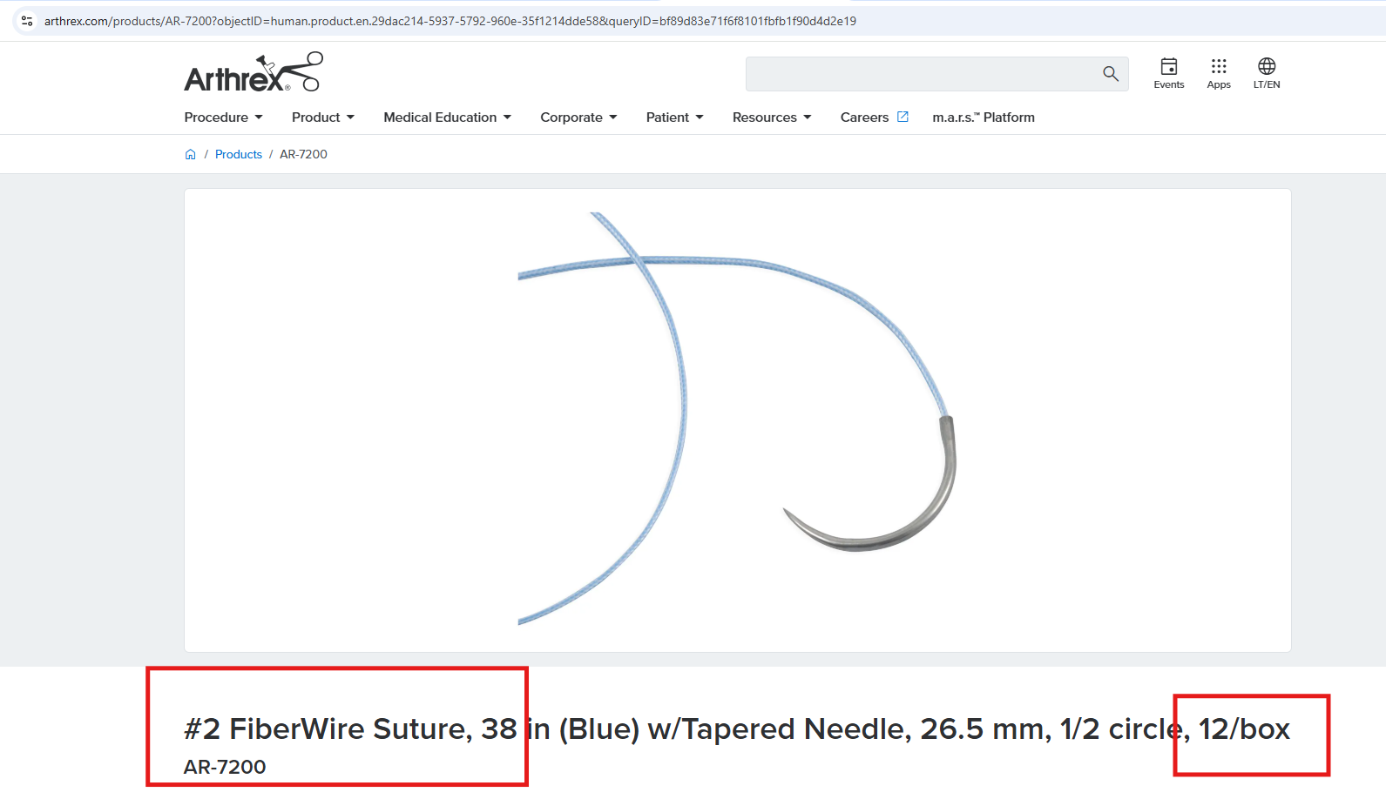
Task: Open the Patient menu
Action: (x=674, y=117)
